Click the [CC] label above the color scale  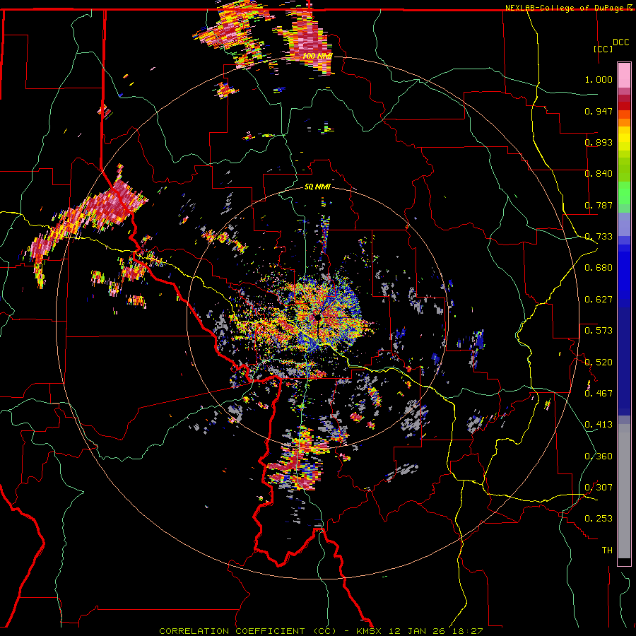(603, 49)
